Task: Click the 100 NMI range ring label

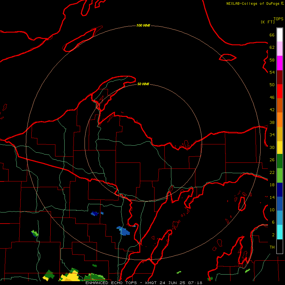Action: 143,25
